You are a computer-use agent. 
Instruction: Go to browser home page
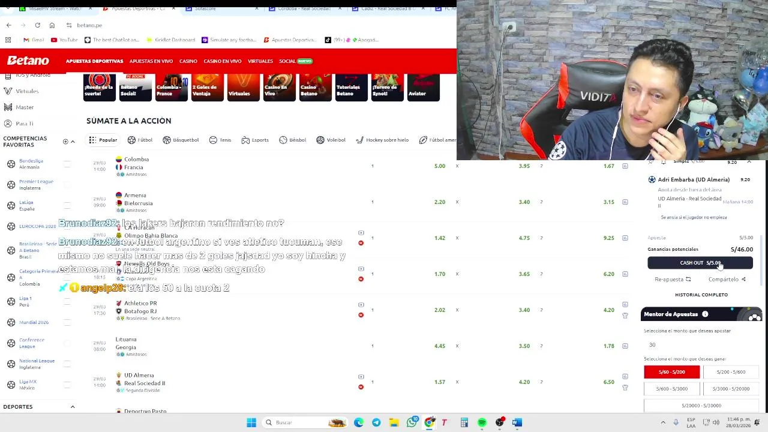[x=52, y=25]
